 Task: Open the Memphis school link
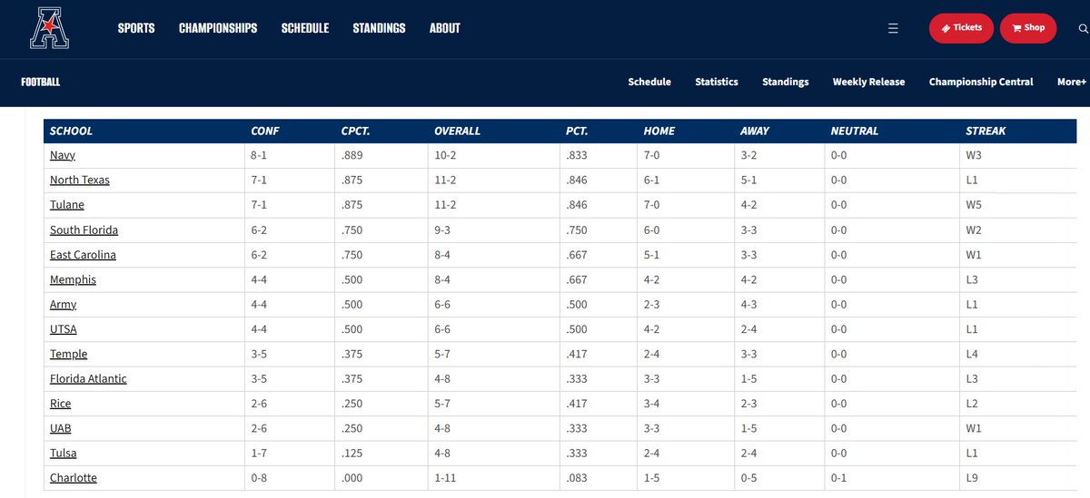(x=73, y=279)
